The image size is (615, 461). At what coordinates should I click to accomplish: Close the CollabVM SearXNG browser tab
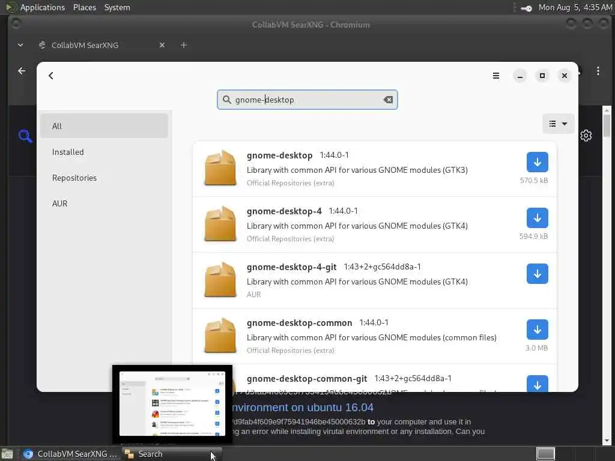[162, 45]
